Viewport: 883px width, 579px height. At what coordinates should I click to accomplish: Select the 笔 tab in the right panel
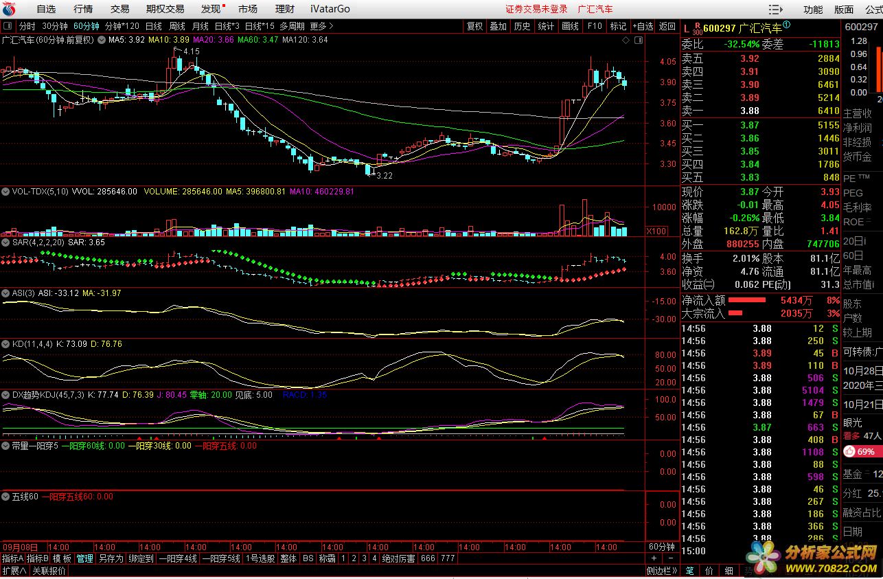[689, 571]
